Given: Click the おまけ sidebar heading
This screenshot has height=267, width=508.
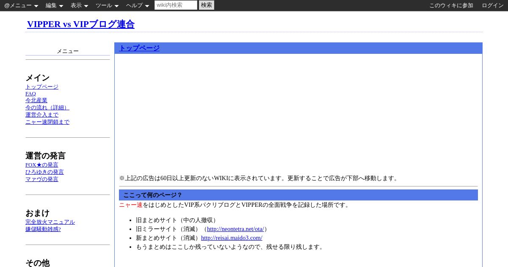Looking at the screenshot, I should pyautogui.click(x=38, y=213).
